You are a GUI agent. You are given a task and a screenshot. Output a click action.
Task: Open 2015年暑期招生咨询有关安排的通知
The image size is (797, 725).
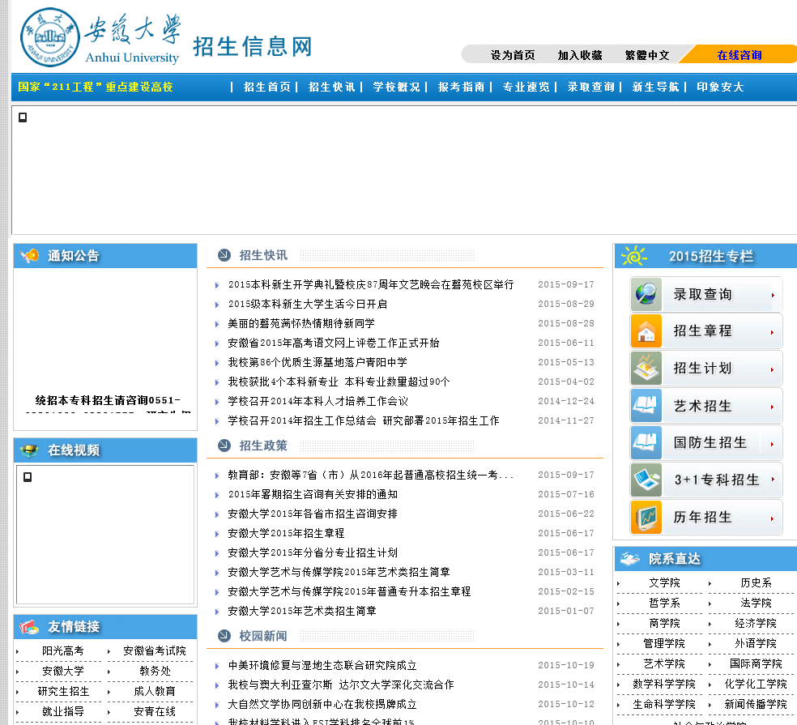tap(313, 494)
